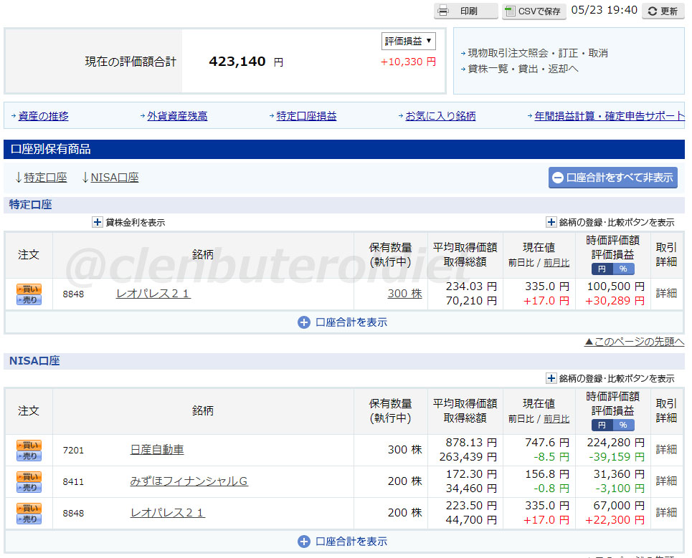The image size is (692, 558).
Task: Click 300 株 quantity link for 特定口座 レオパレス21
Action: 404,294
